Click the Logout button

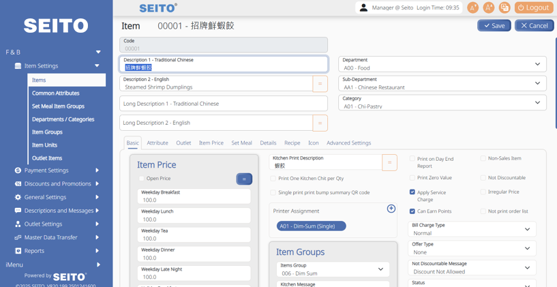(x=534, y=7)
